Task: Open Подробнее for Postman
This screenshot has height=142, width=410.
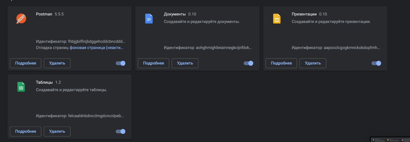Action: [26, 63]
